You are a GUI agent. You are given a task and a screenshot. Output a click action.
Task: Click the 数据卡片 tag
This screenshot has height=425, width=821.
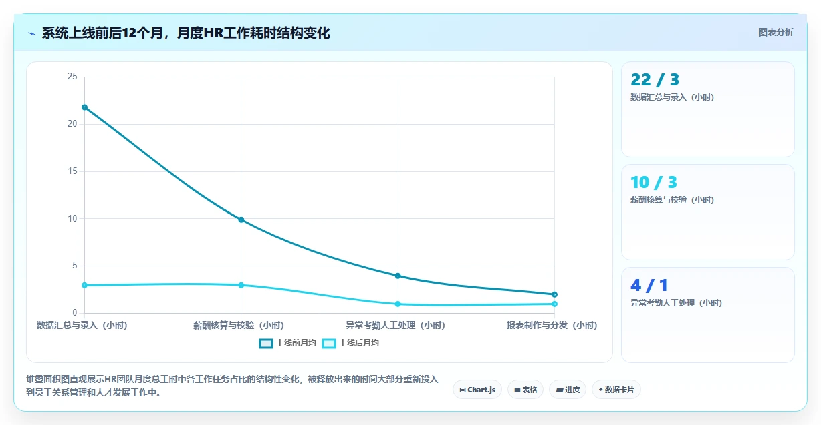tap(616, 390)
